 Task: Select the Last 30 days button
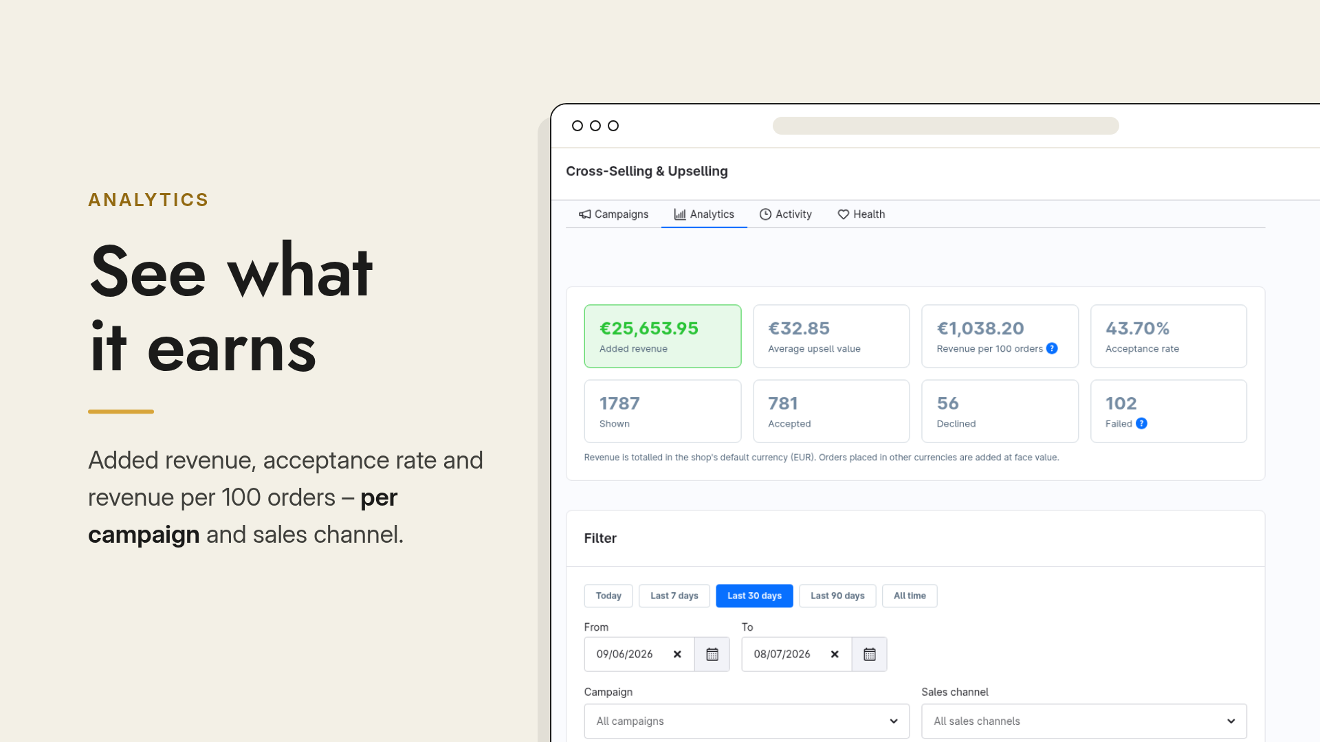point(754,596)
